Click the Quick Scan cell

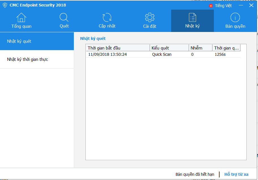click(162, 54)
